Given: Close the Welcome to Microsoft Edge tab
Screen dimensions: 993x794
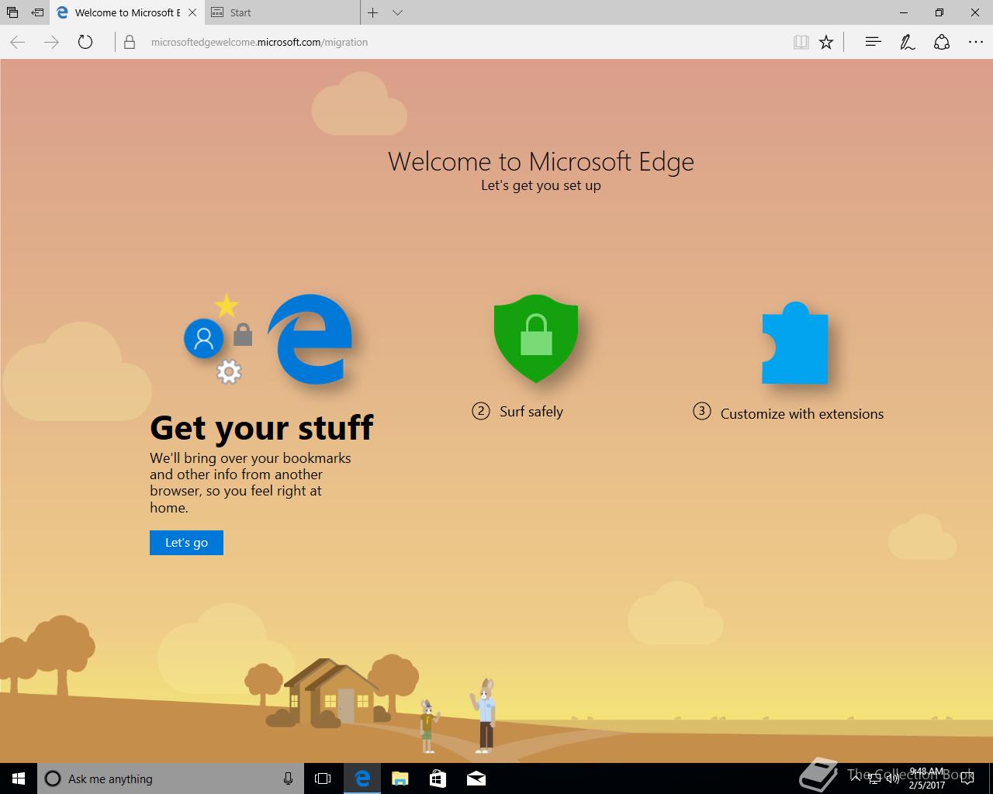Looking at the screenshot, I should coord(192,12).
